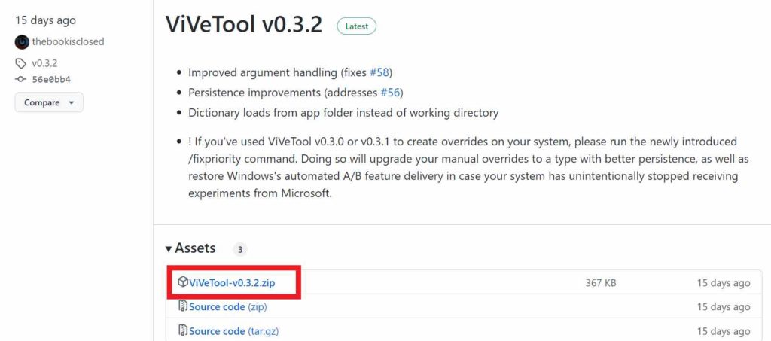Open issue #58 link

379,73
